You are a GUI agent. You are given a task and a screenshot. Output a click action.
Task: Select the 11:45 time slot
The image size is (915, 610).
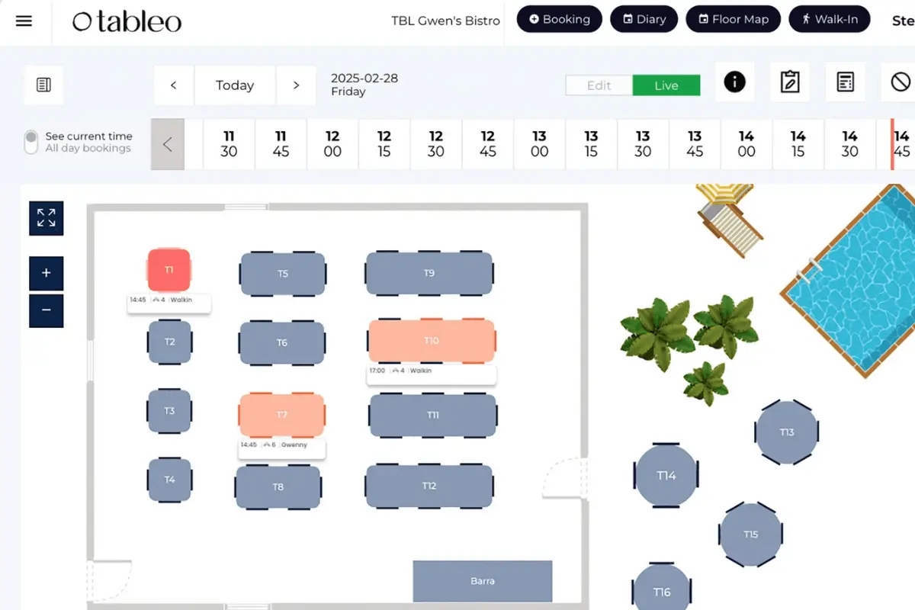tap(281, 144)
